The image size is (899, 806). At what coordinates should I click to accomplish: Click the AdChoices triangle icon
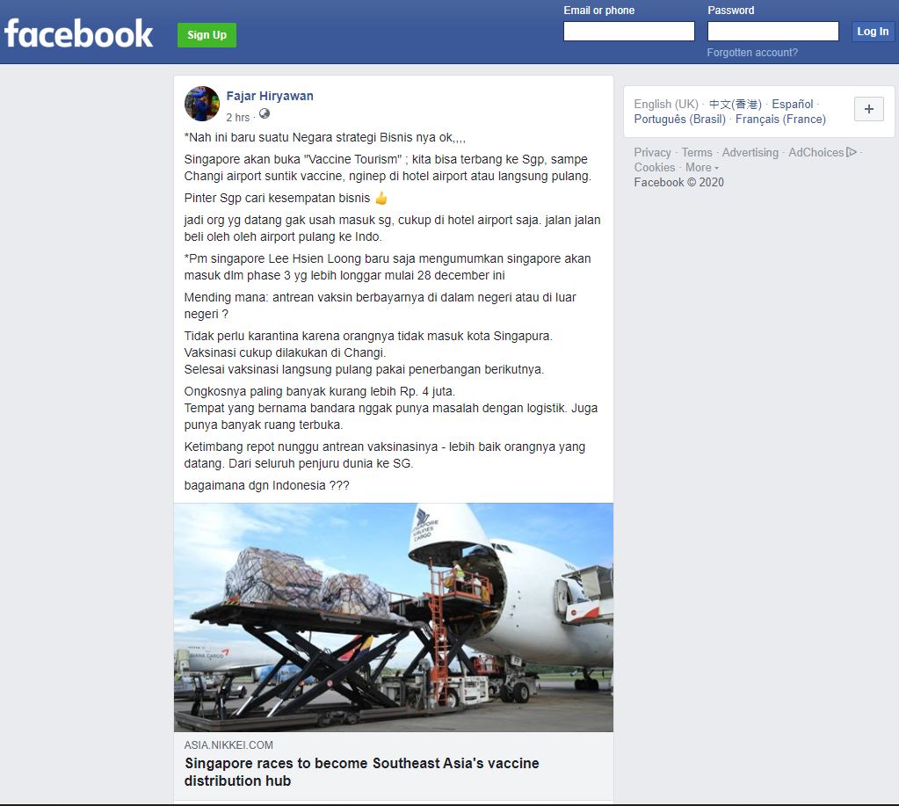[852, 152]
